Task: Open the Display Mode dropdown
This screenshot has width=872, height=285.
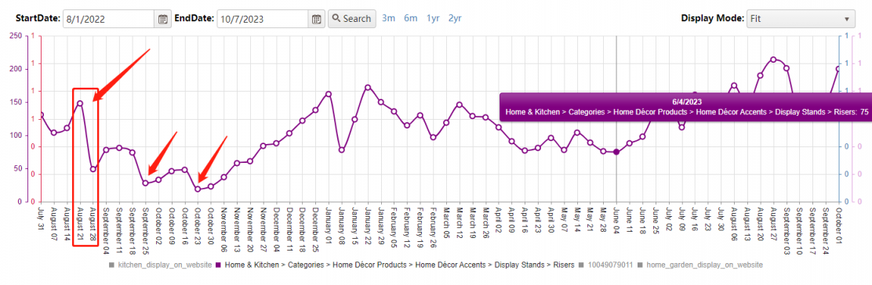Action: click(x=801, y=18)
